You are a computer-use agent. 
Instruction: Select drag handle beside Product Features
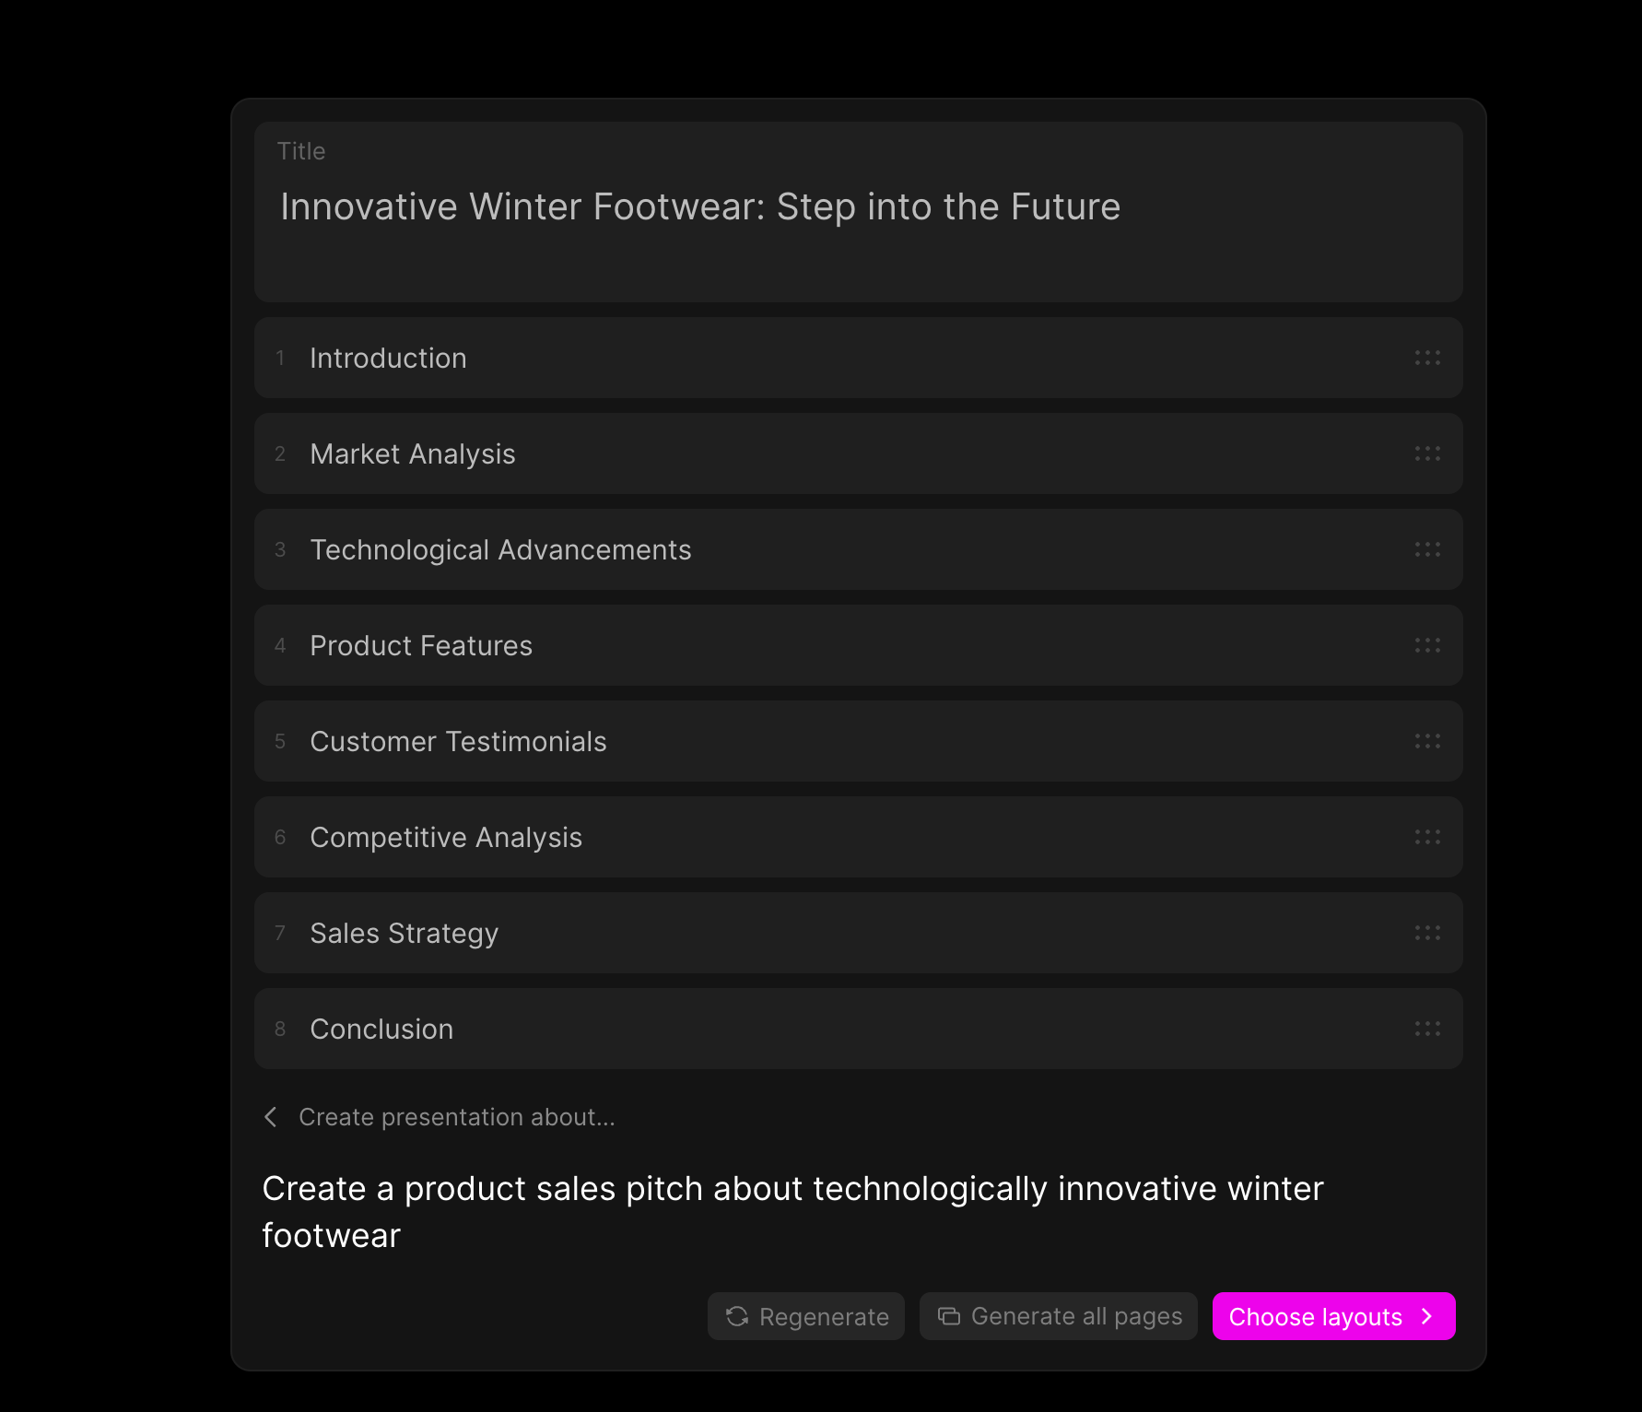click(x=1427, y=645)
